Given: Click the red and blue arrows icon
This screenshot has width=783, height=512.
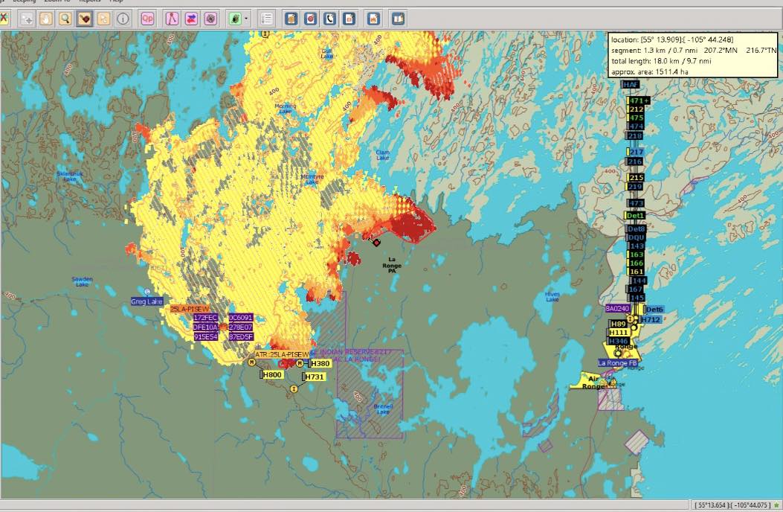Looking at the screenshot, I should 192,19.
